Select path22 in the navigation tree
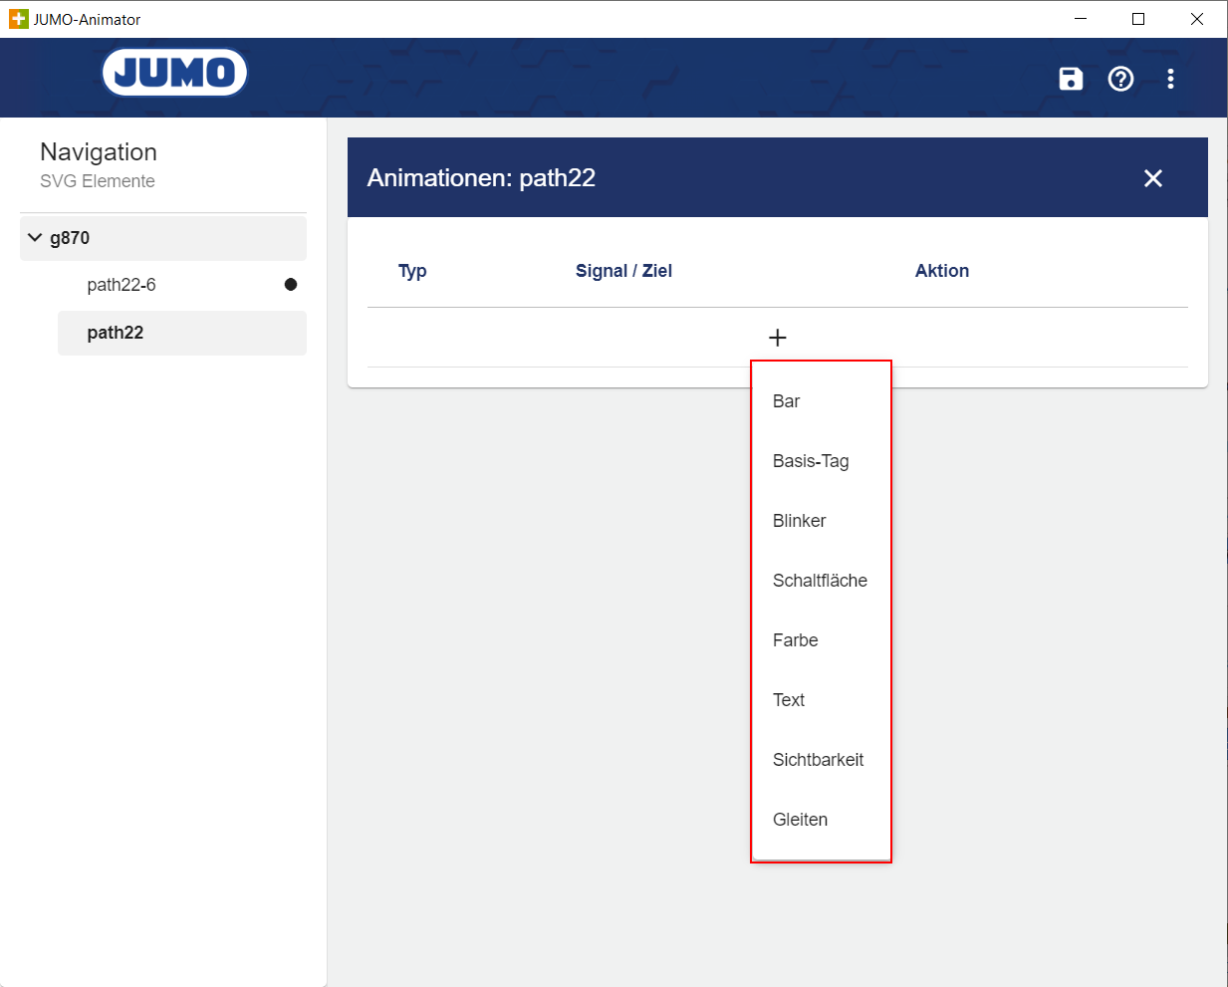The height and width of the screenshot is (987, 1228). coord(116,333)
